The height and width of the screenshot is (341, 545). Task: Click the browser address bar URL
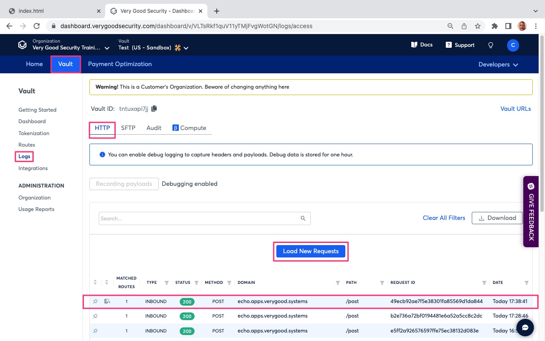click(x=186, y=26)
